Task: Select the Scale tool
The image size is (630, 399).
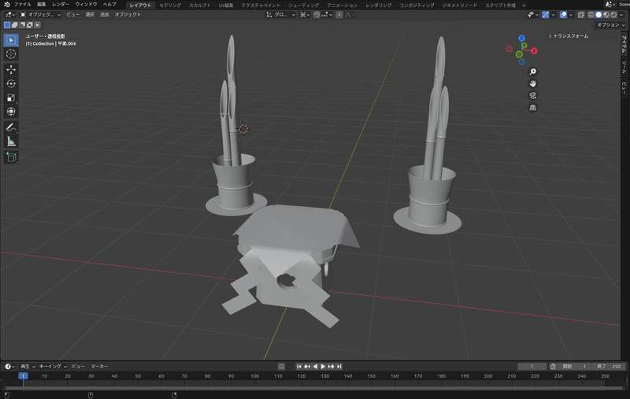Action: (11, 98)
